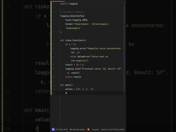Click the Material Darker theme icon
Screen dimensions: 176x132
71,130
